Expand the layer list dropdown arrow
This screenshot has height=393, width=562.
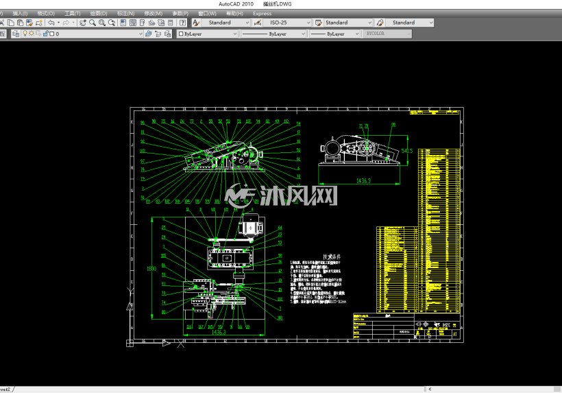(140, 34)
